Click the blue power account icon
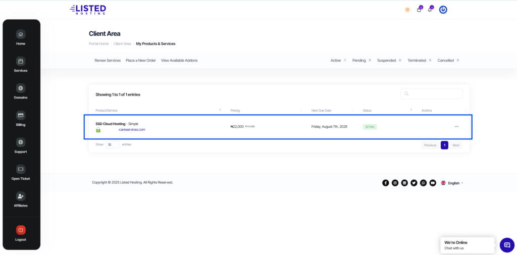This screenshot has width=517, height=255. point(443,10)
